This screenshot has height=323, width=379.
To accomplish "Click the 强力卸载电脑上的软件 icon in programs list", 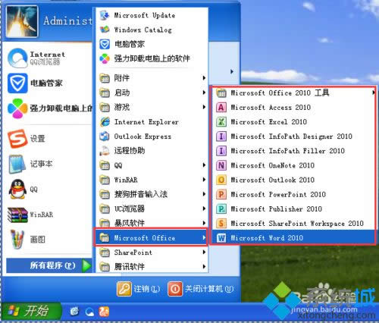I will (105, 58).
